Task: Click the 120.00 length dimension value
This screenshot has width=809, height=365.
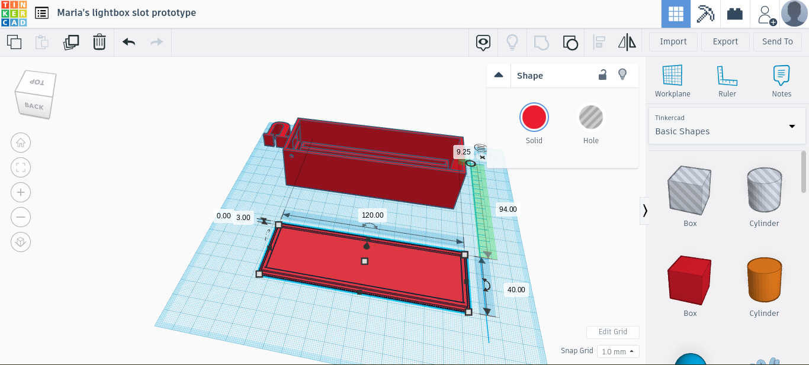Action: (373, 215)
